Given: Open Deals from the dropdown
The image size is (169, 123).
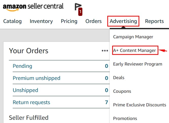Looking at the screenshot, I should pyautogui.click(x=119, y=78).
